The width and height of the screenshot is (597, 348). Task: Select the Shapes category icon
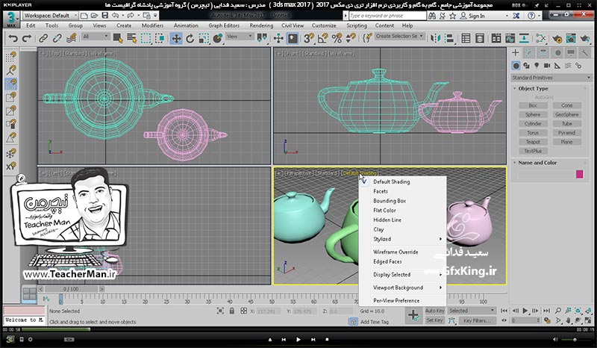526,66
